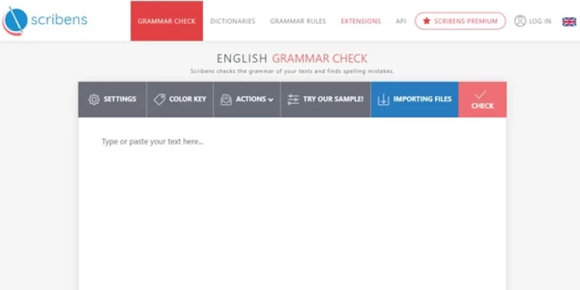580x290 pixels.
Task: Click the Scribens Premium button
Action: click(x=460, y=21)
